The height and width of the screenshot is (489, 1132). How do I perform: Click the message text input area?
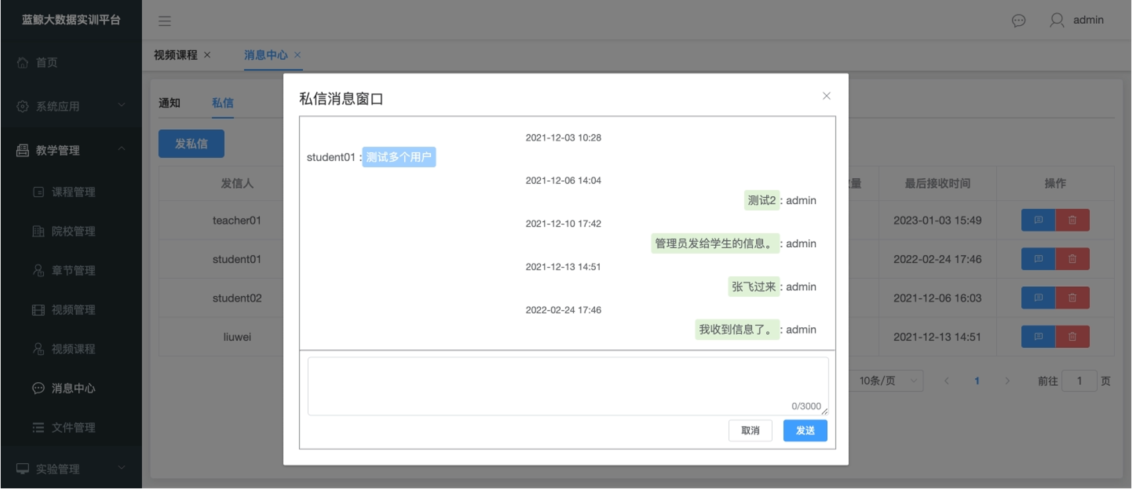click(x=567, y=386)
